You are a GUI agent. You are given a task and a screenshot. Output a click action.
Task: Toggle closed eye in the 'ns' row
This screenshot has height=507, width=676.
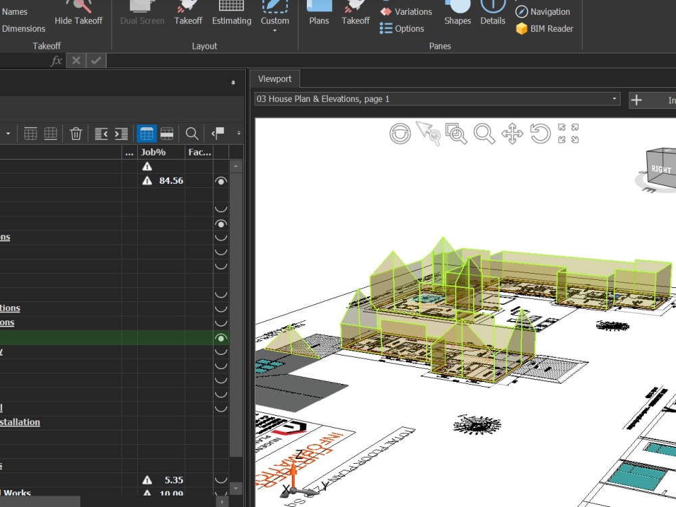tap(221, 237)
